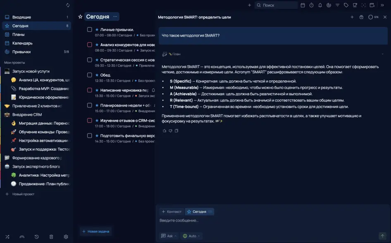Copy the AI response with copy icon
Viewport: 391px width, 243px height.
pyautogui.click(x=176, y=131)
